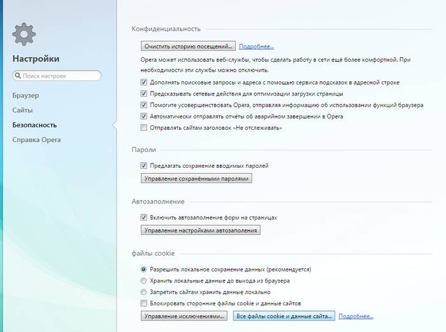
Task: Open Справка Opera help item
Action: coord(36,140)
